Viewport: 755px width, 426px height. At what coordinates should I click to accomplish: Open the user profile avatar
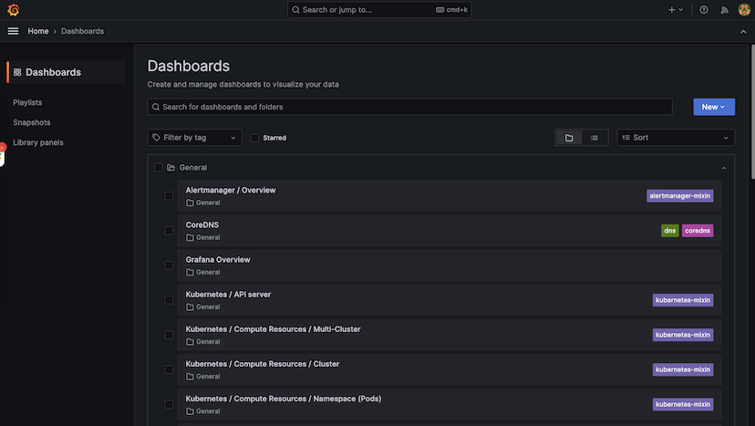pos(744,10)
